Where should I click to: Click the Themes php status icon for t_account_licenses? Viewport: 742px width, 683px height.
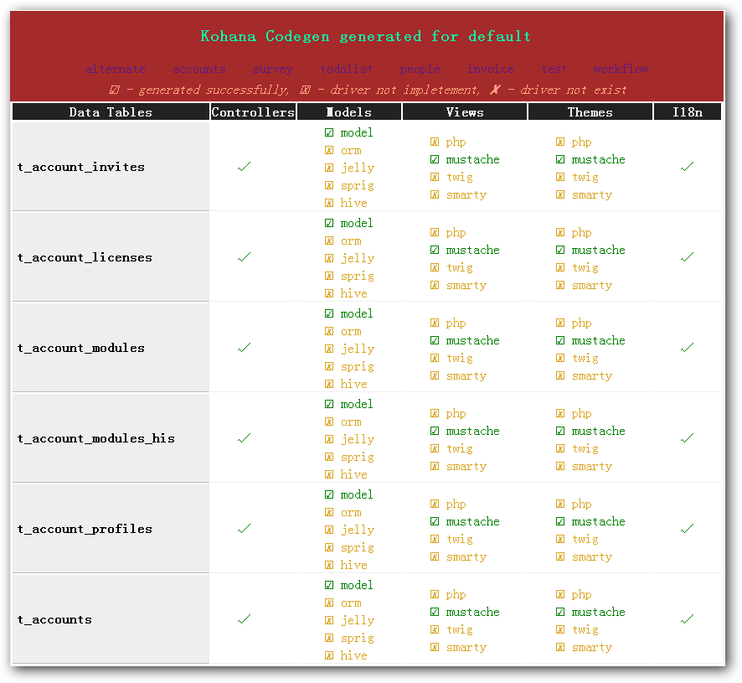click(560, 232)
